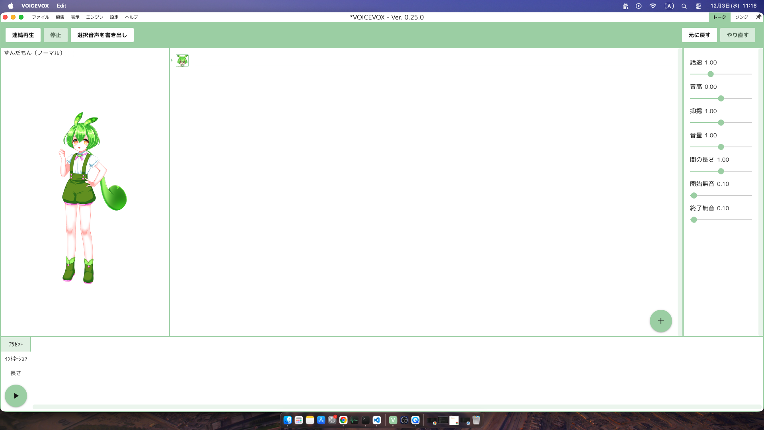Click the 音高 slider handle
The image size is (764, 430).
(x=721, y=98)
